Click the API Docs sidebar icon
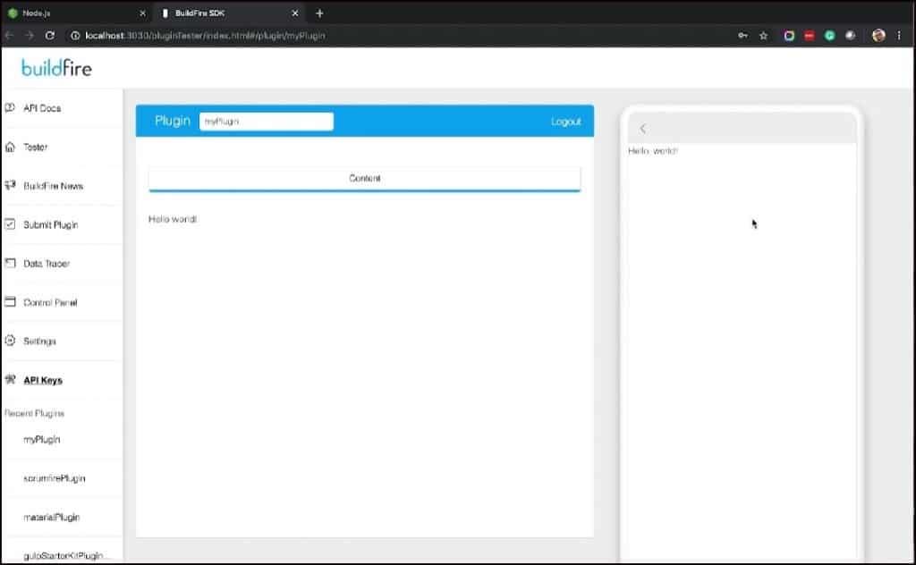Viewport: 916px width, 565px height. click(10, 108)
